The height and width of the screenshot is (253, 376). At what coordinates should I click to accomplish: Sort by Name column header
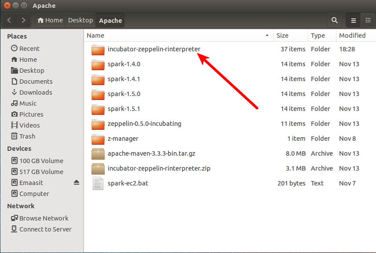pos(179,36)
